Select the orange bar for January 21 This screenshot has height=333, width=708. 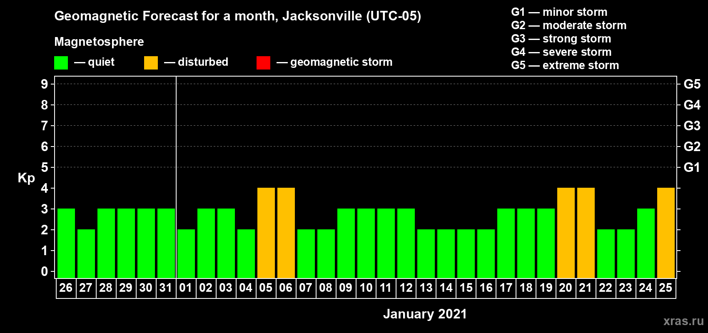click(586, 233)
